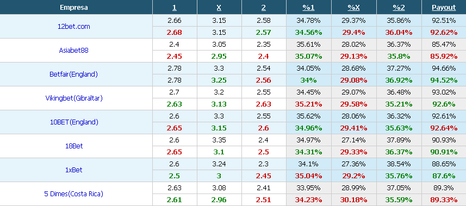The height and width of the screenshot is (206, 466).
Task: Open the Asiabet88 bookmaker link
Action: pos(74,50)
